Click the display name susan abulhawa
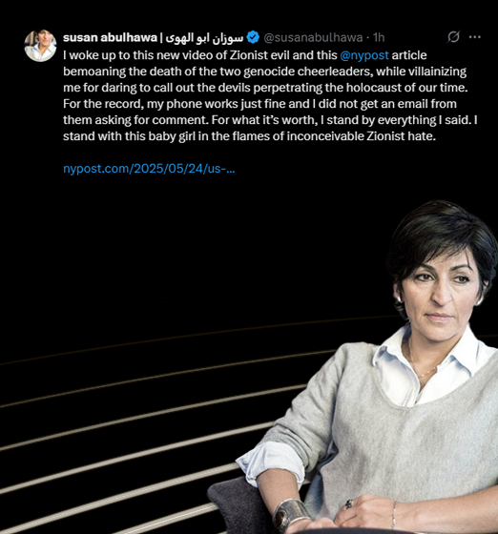498x534 pixels. [110, 37]
